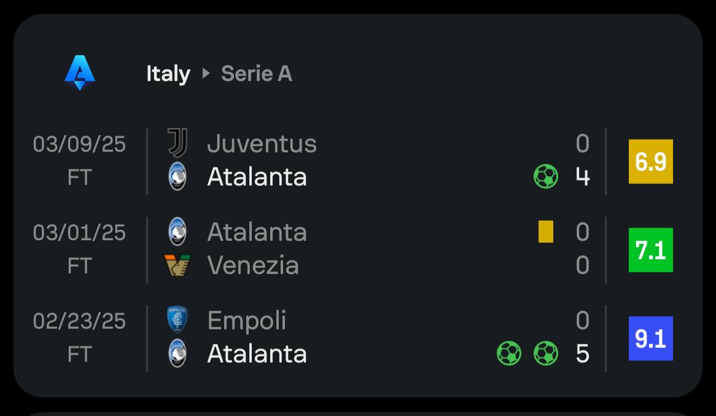Click first goal icon in Empoli match

tap(508, 353)
